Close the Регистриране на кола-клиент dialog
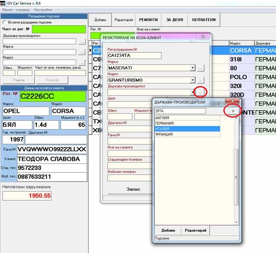276x253 pixels. pyautogui.click(x=203, y=36)
